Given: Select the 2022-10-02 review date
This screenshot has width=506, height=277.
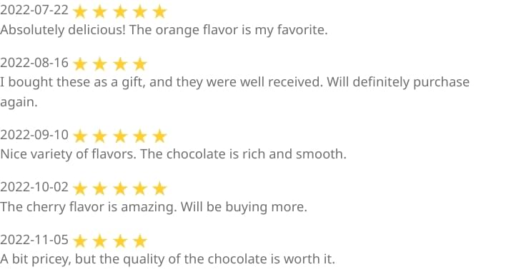Looking at the screenshot, I should coord(34,187).
